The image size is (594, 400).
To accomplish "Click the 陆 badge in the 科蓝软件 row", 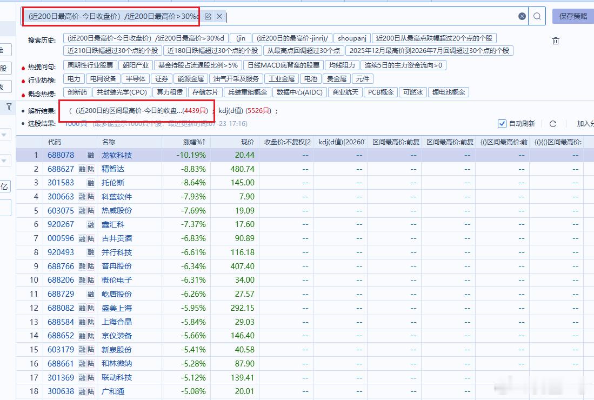I will (91, 197).
